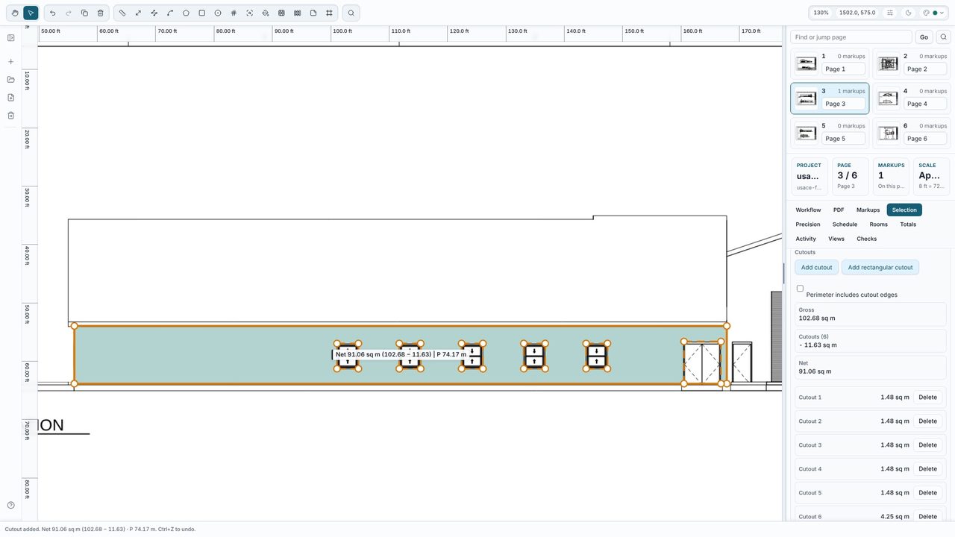Open the Rooms tab
The height and width of the screenshot is (537, 955).
point(879,224)
